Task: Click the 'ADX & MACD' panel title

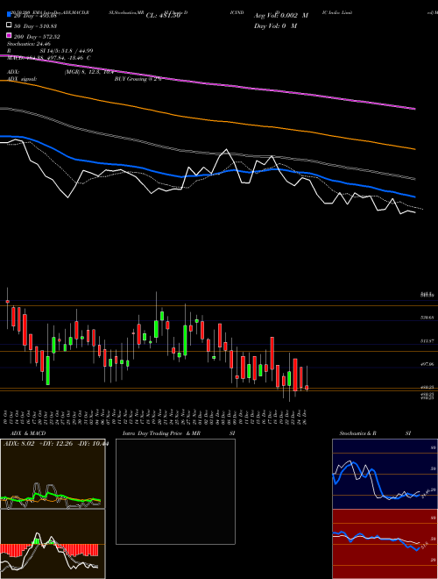Action: click(x=28, y=433)
